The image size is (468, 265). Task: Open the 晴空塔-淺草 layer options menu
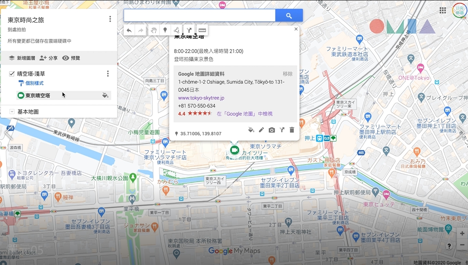[108, 73]
